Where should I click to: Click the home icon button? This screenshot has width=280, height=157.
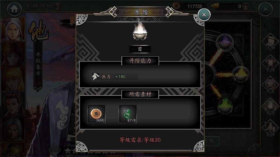coord(14,9)
